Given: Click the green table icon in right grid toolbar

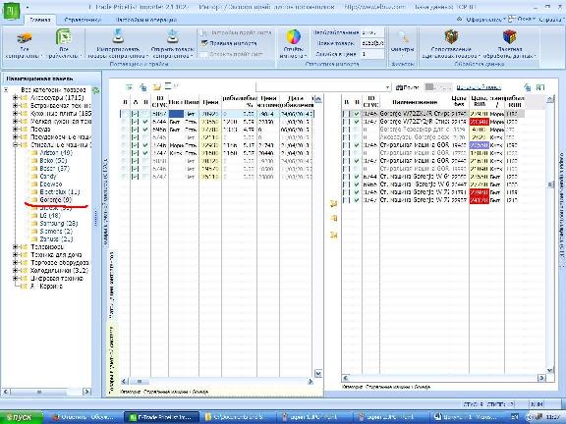Looking at the screenshot, I should pos(540,87).
